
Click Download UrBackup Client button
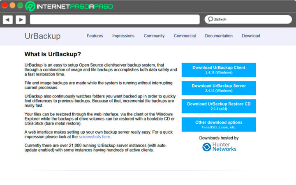[x=219, y=70]
